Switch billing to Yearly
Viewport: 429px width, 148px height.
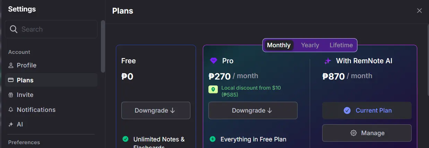click(x=310, y=45)
